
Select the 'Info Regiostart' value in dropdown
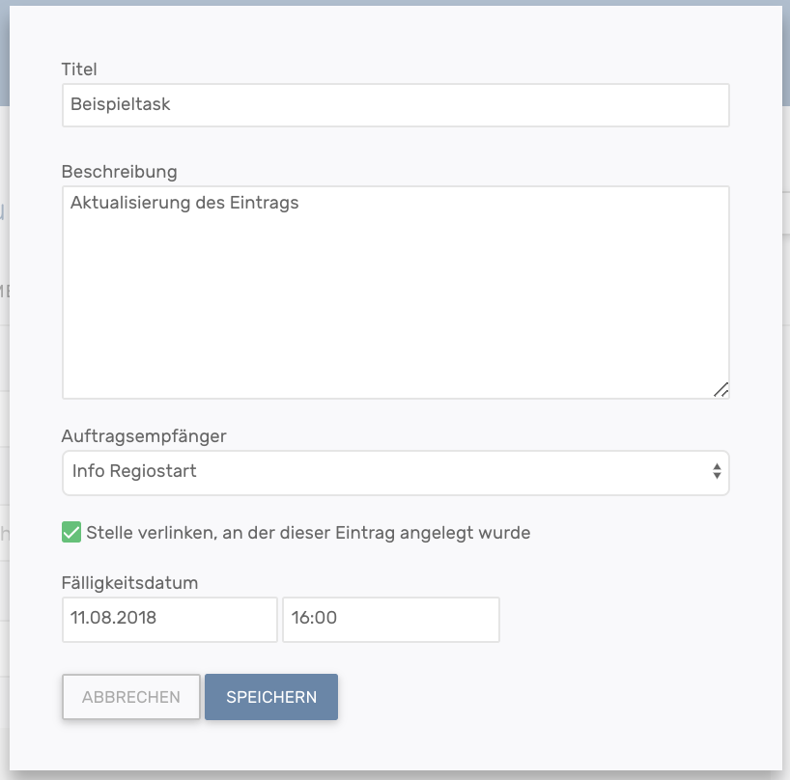coord(134,472)
